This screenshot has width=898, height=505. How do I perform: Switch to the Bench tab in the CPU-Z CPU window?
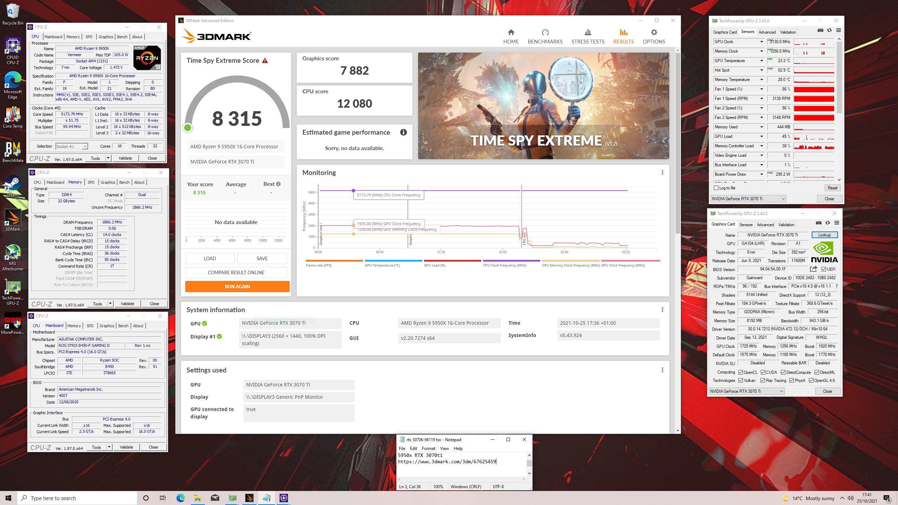pyautogui.click(x=122, y=37)
